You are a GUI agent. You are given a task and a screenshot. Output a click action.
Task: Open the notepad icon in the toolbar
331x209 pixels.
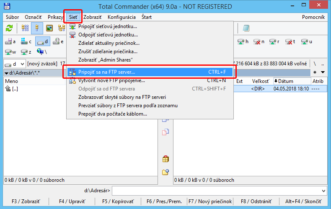(246, 28)
